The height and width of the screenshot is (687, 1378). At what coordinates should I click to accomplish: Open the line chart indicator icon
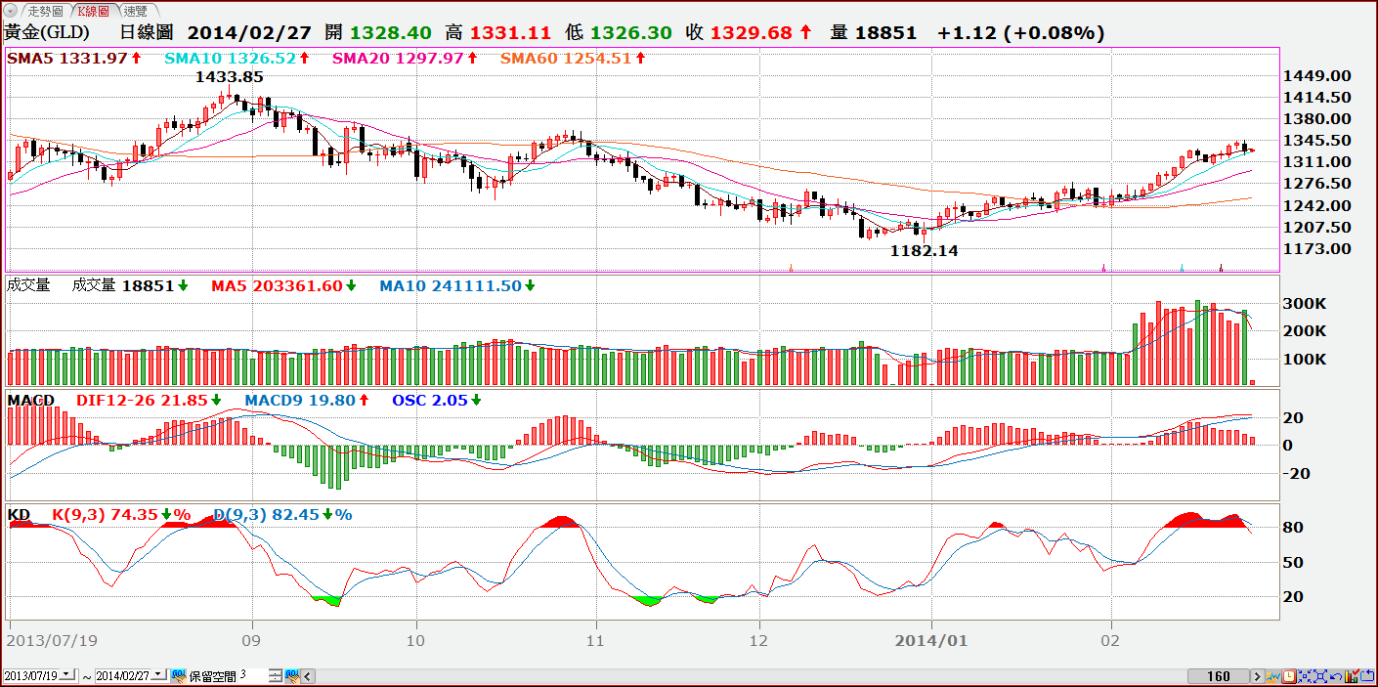(x=1273, y=675)
